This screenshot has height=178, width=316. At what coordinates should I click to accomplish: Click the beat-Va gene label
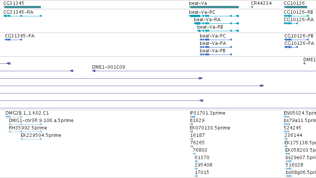[x=198, y=3]
